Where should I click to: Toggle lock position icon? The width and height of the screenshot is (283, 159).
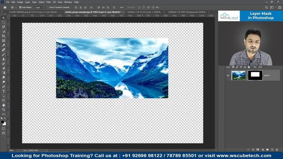pos(241,67)
